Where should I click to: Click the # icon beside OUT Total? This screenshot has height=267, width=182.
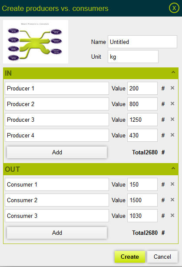coord(163,233)
